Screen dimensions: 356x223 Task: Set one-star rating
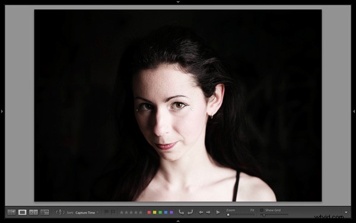point(122,212)
